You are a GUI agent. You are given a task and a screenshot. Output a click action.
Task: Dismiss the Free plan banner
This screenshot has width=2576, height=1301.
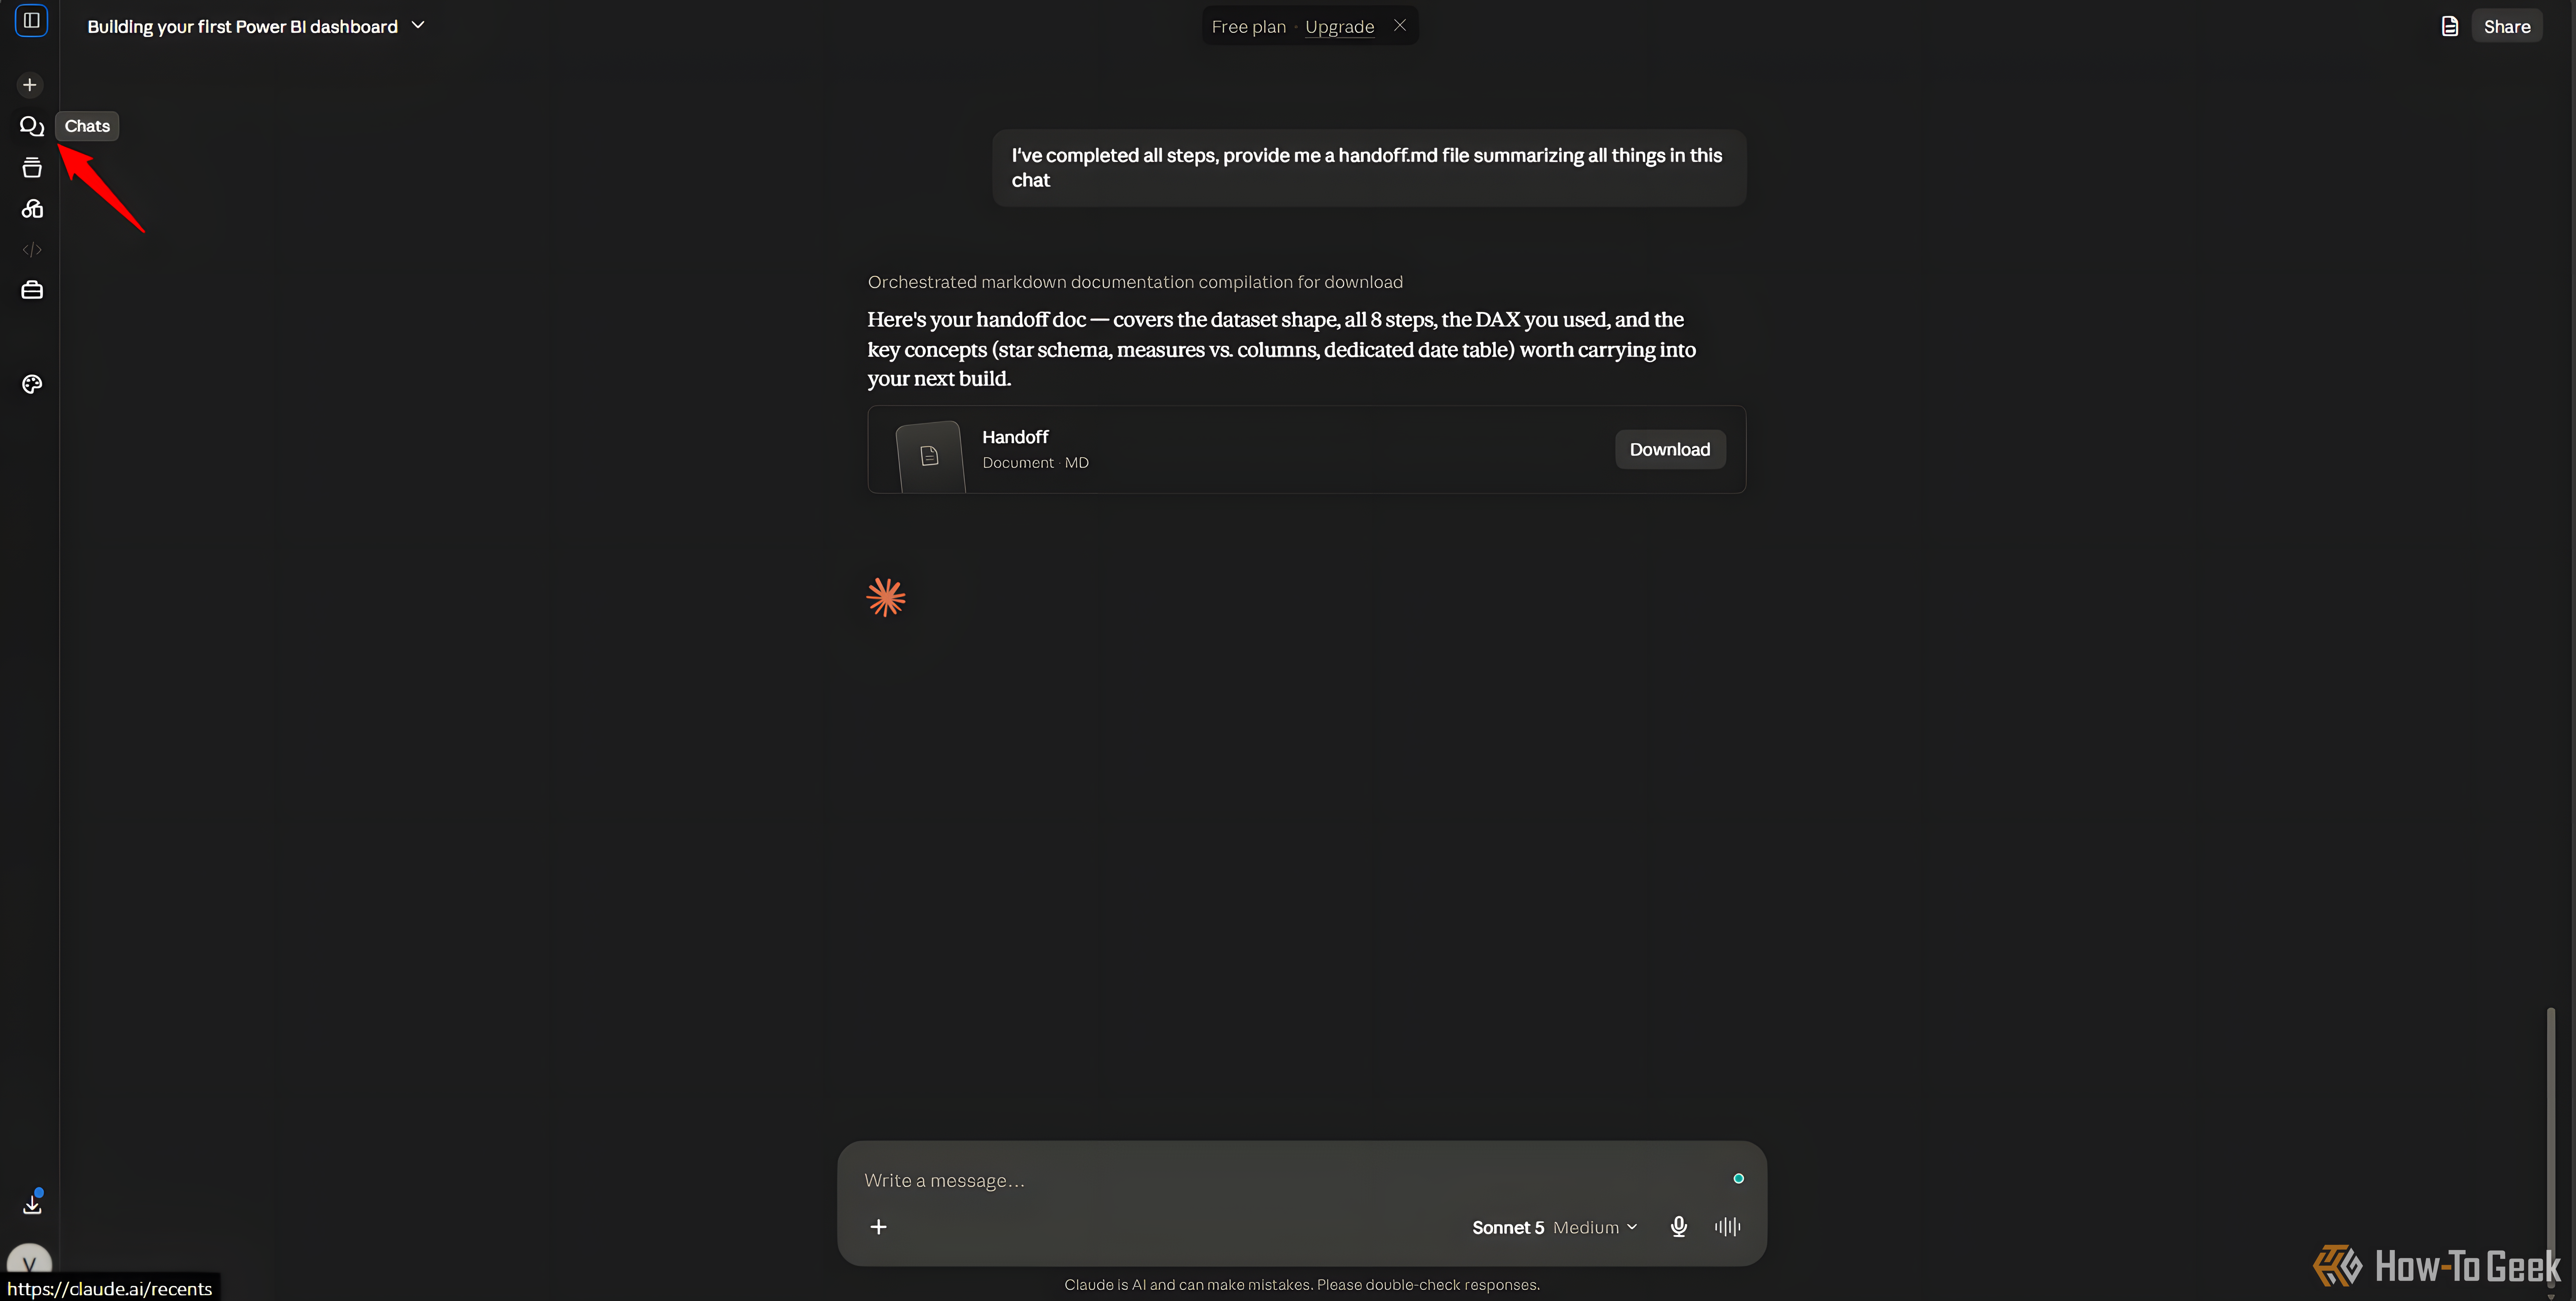[x=1400, y=26]
